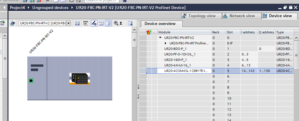Click the diagnostics wrench column icon
The height and width of the screenshot is (121, 299).
(149, 32)
